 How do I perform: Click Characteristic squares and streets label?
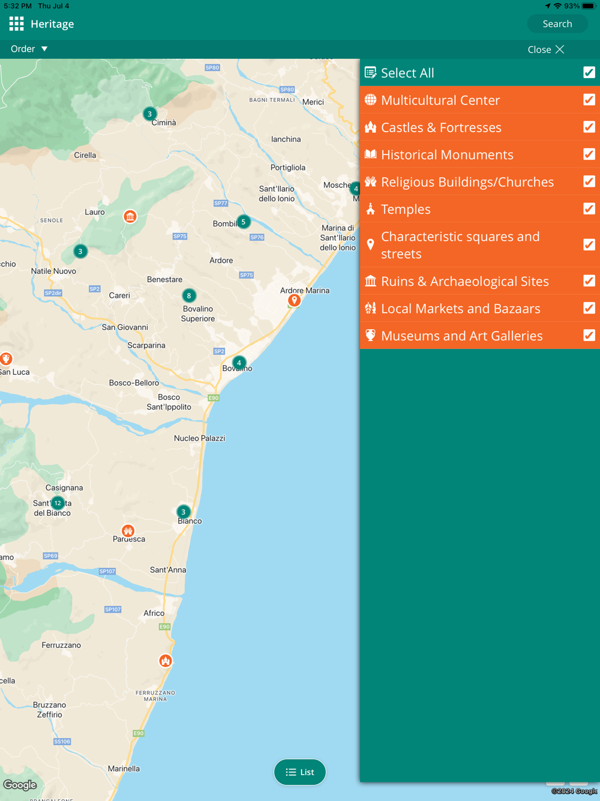pos(460,245)
